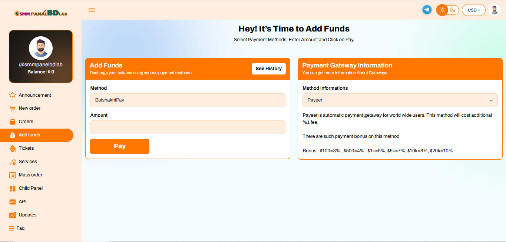
Task: Click the Announcement bell icon
Action: pos(13,95)
